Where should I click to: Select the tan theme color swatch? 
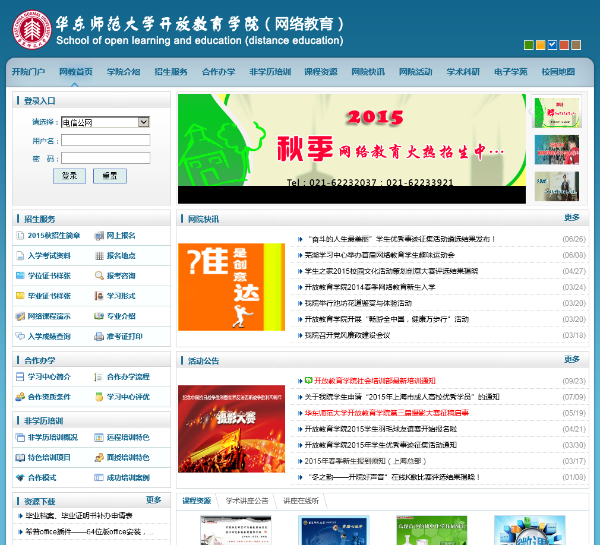[576, 45]
